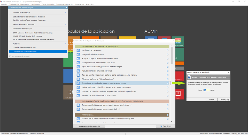The image size is (248, 135).
Task: Open info icon for Búsqueda rápida row
Action: coord(168,59)
